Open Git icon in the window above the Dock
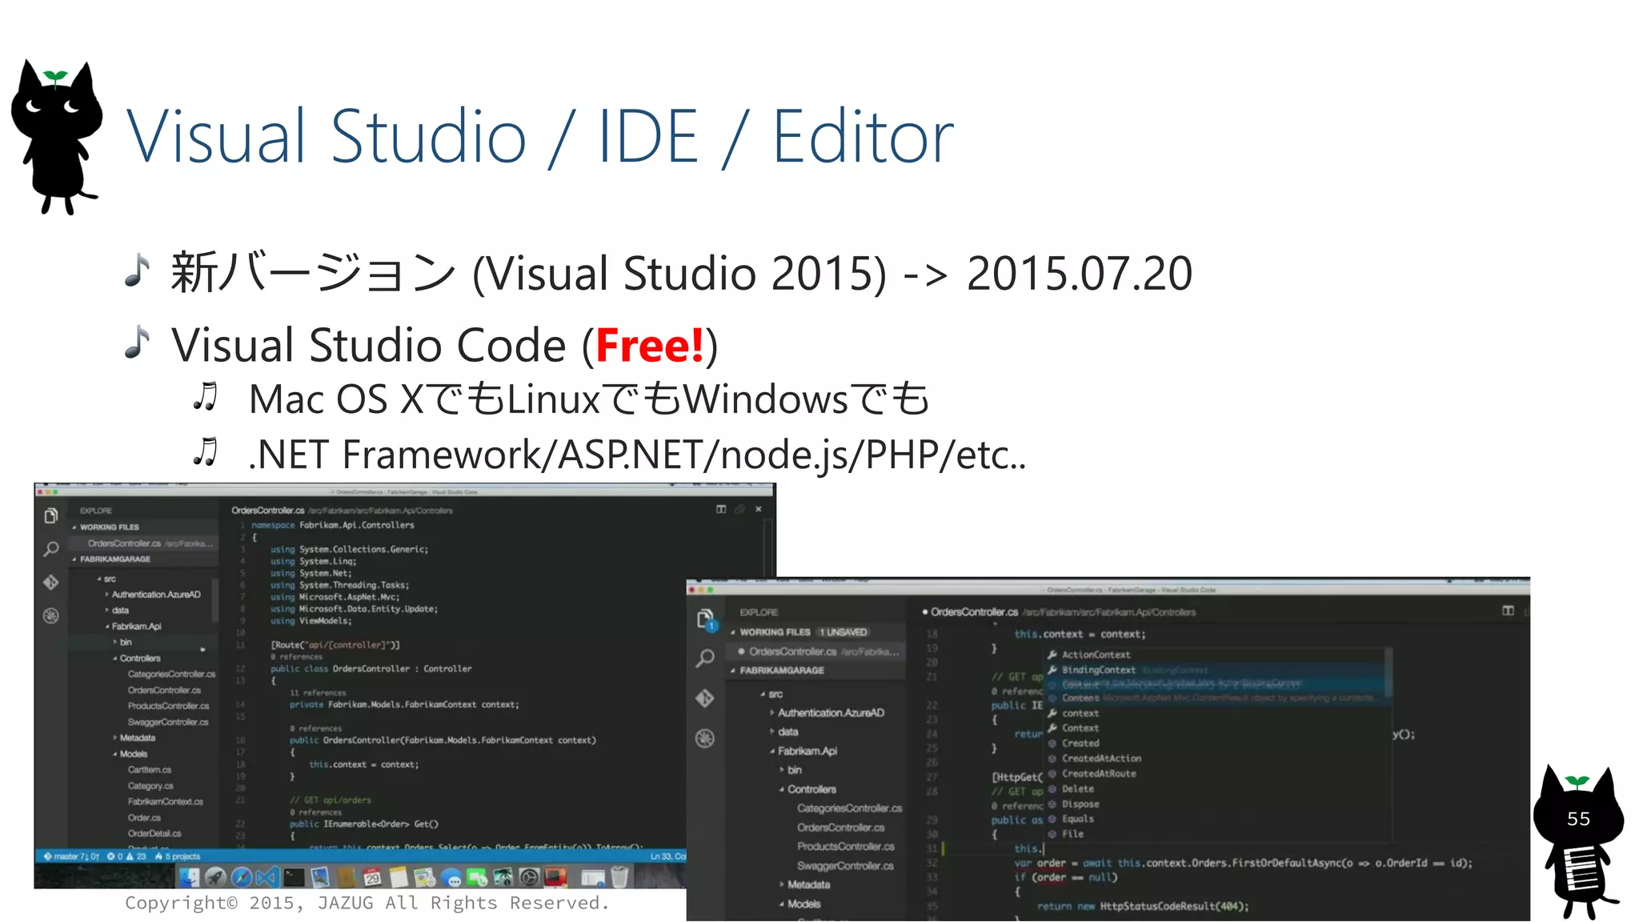1639x922 pixels. 51,583
